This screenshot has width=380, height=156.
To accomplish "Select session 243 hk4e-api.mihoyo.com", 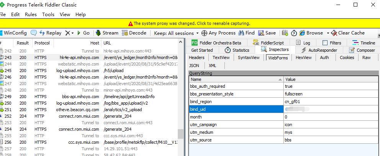I will (89, 57).
